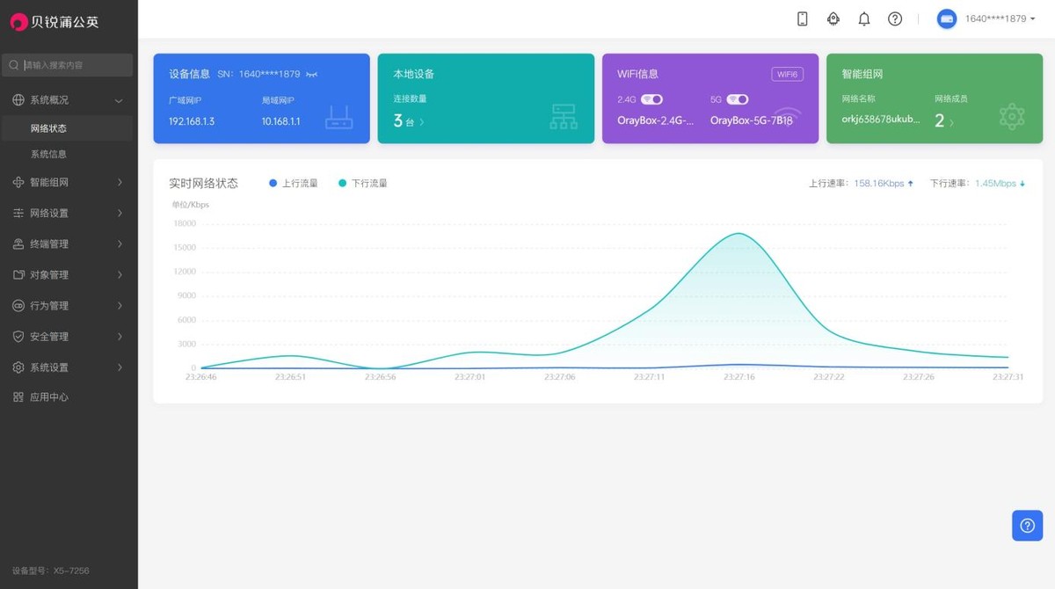The height and width of the screenshot is (589, 1055).
Task: Click the mobile phone icon in header
Action: (x=802, y=18)
